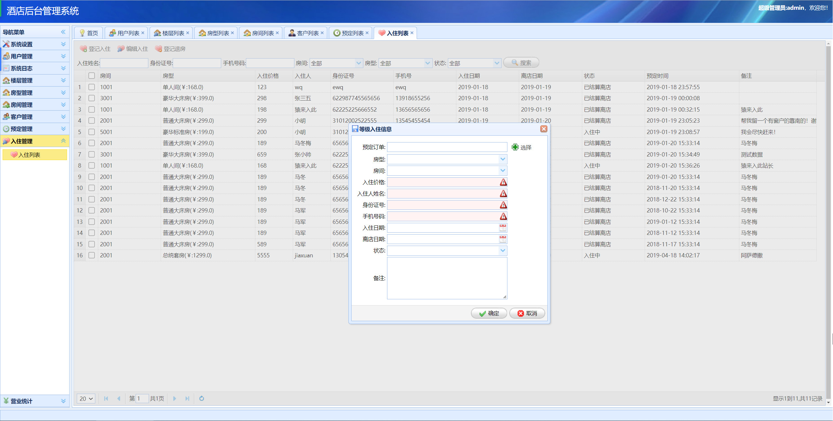Click the heart icon next to 入住列表 in sidebar
833x421 pixels.
click(x=14, y=155)
